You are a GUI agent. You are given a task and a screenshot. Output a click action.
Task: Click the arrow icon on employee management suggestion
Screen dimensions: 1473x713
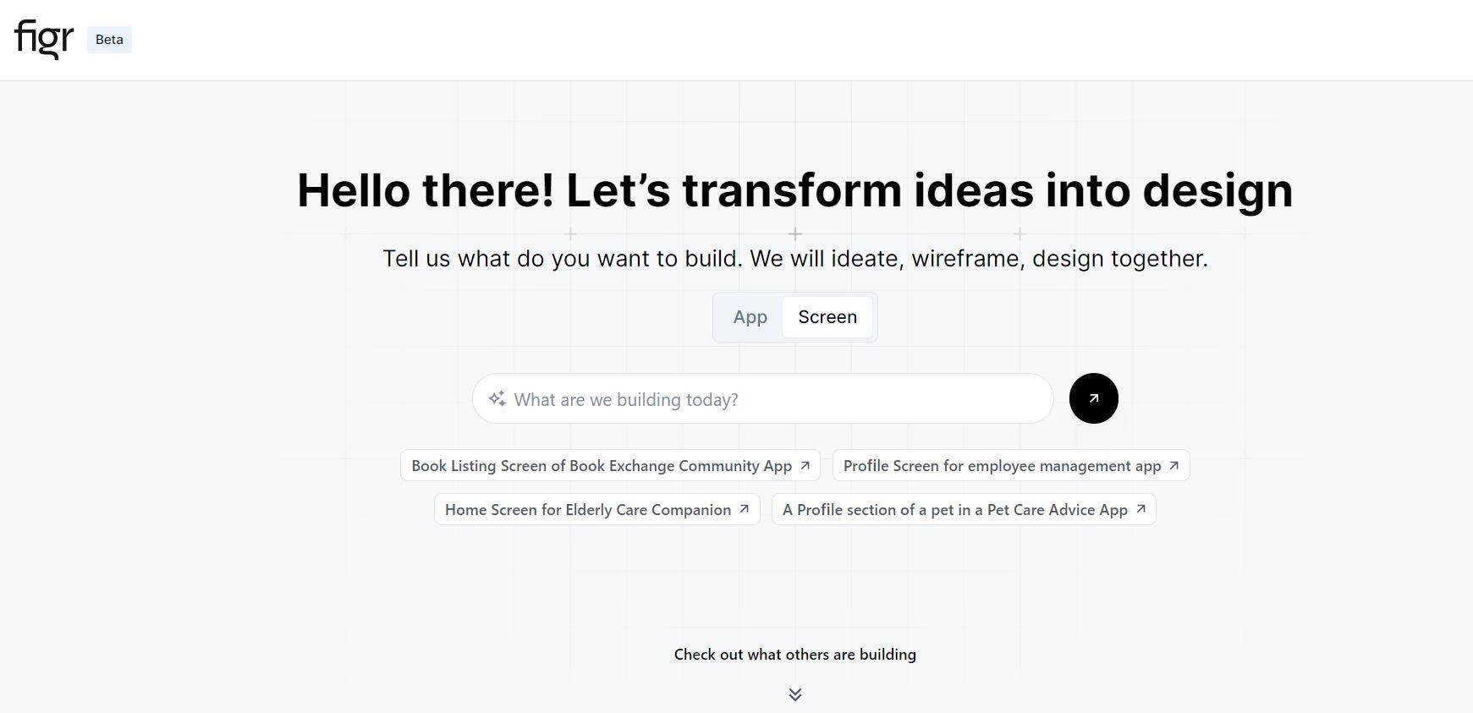[1173, 465]
